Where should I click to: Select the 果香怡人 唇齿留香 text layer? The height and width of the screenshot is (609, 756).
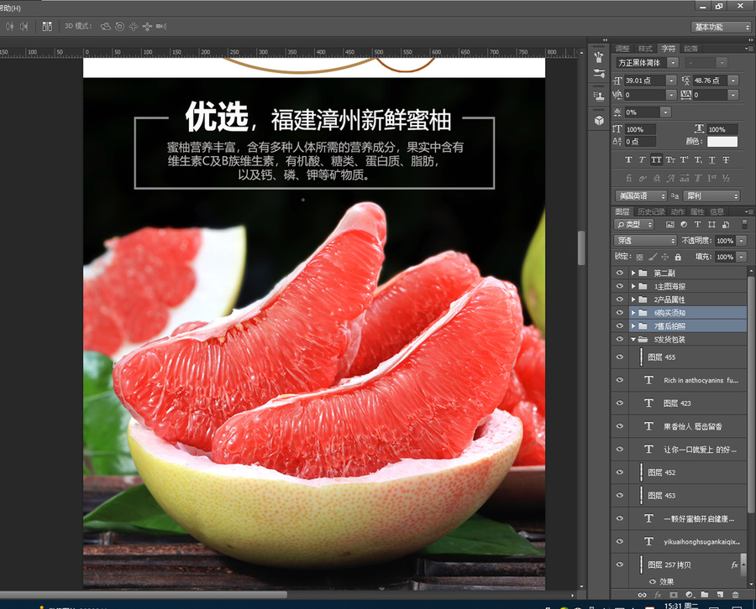click(687, 426)
